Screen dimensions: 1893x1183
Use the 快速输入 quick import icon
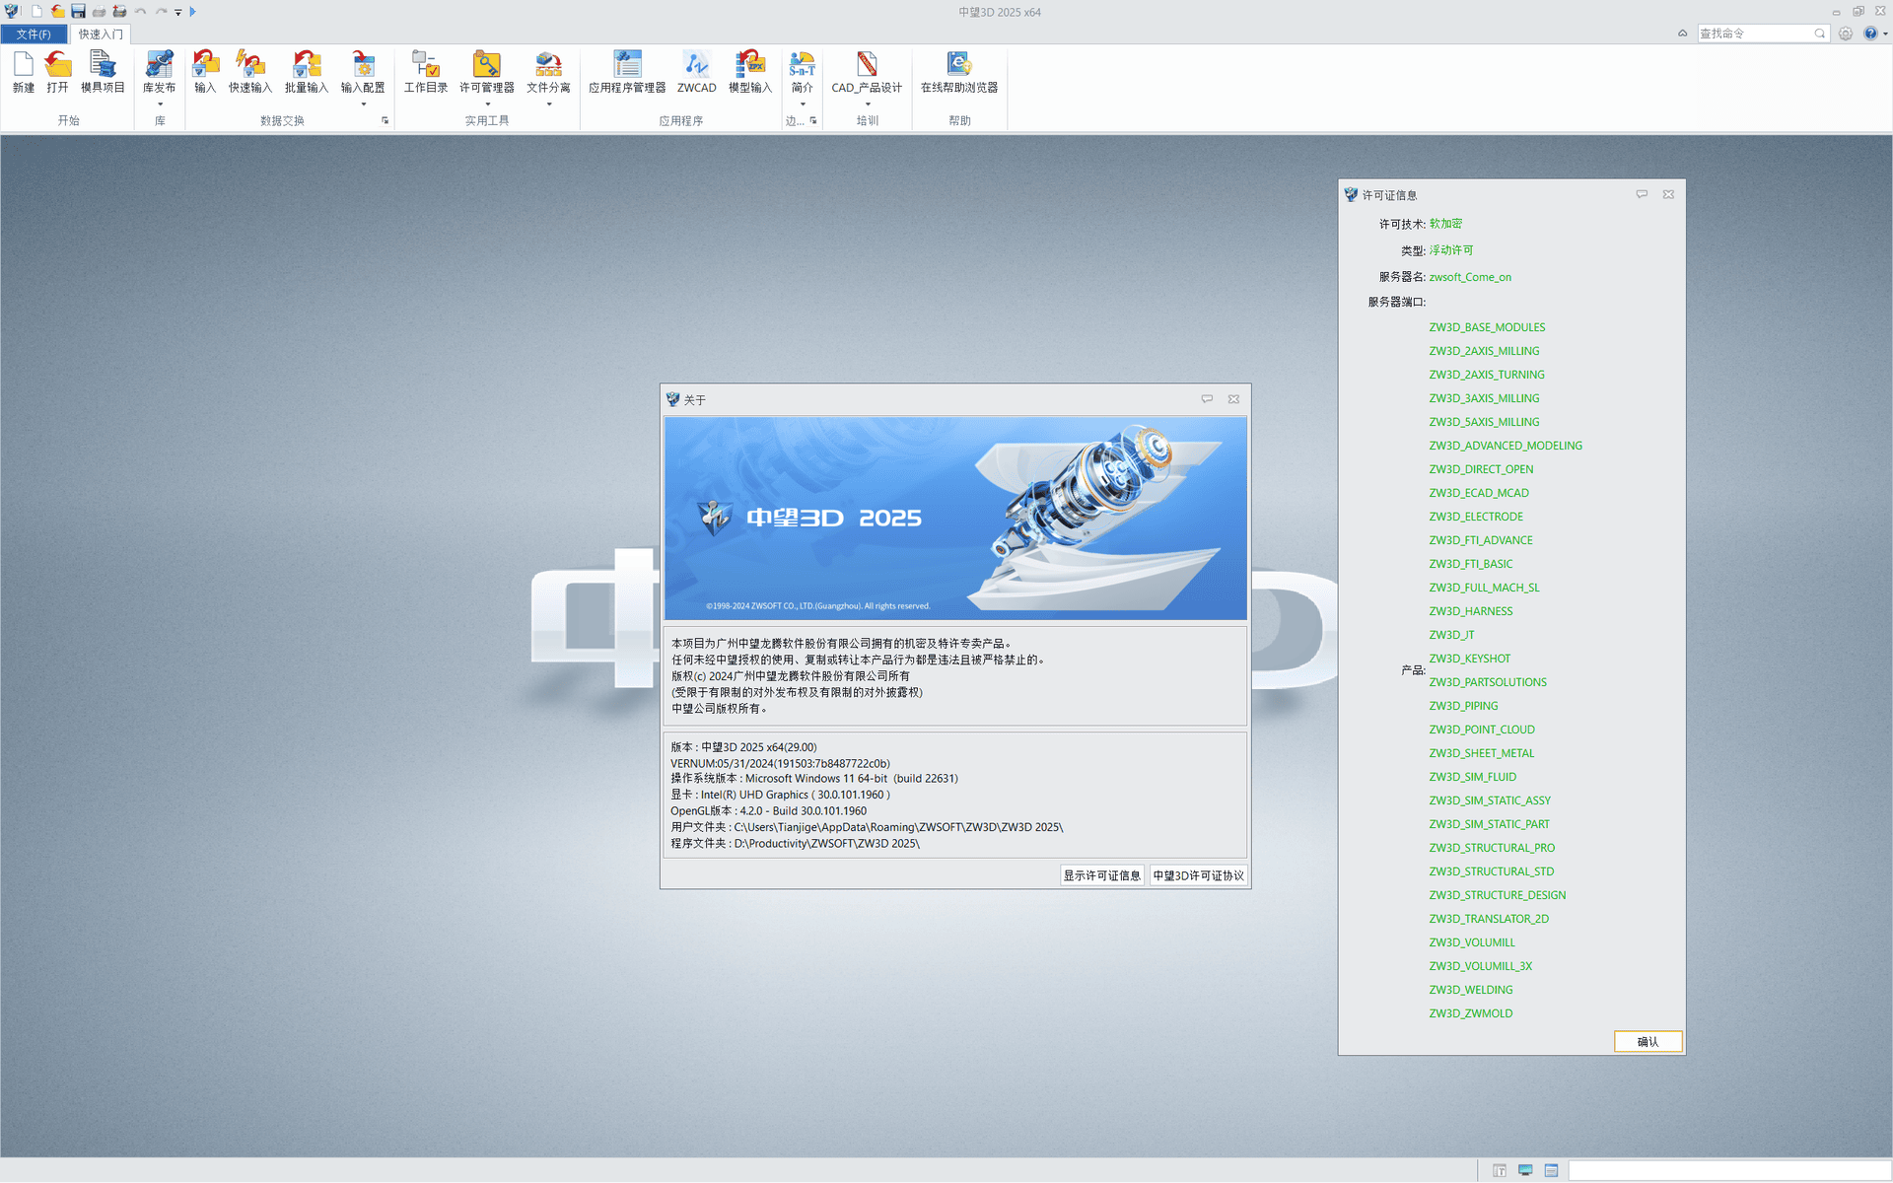coord(250,65)
